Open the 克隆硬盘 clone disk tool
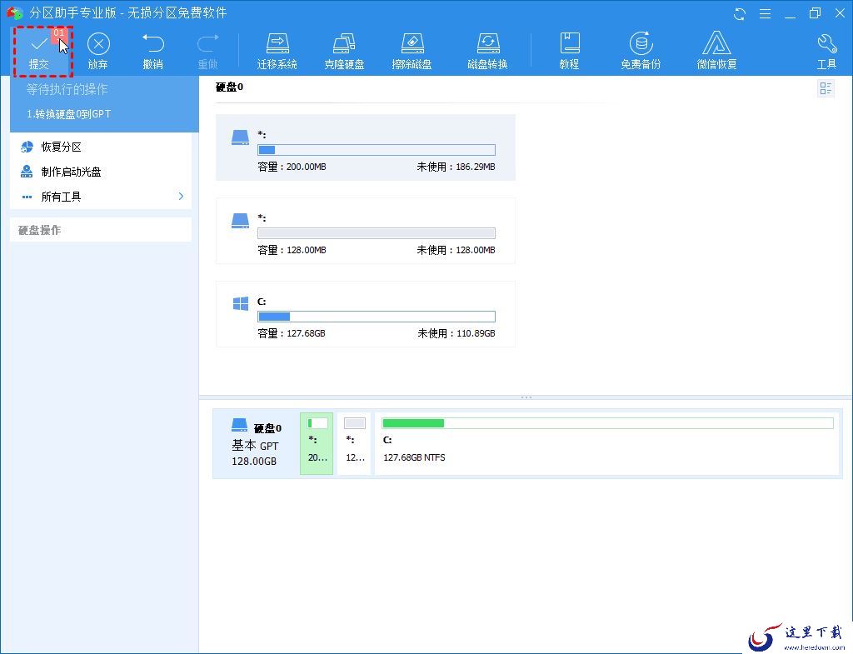The width and height of the screenshot is (853, 654). 344,52
